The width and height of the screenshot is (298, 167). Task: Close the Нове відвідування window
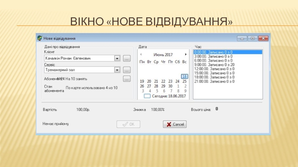263,38
